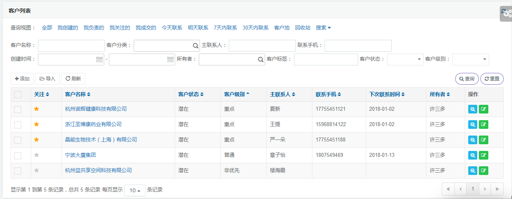Click search icon in 所有者 field
The image size is (512, 199).
260,60
